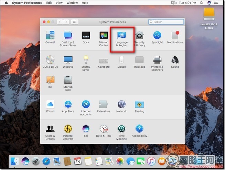Open Time Machine preferences

pos(121,132)
